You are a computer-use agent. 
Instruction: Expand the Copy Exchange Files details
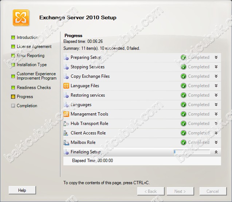216,76
